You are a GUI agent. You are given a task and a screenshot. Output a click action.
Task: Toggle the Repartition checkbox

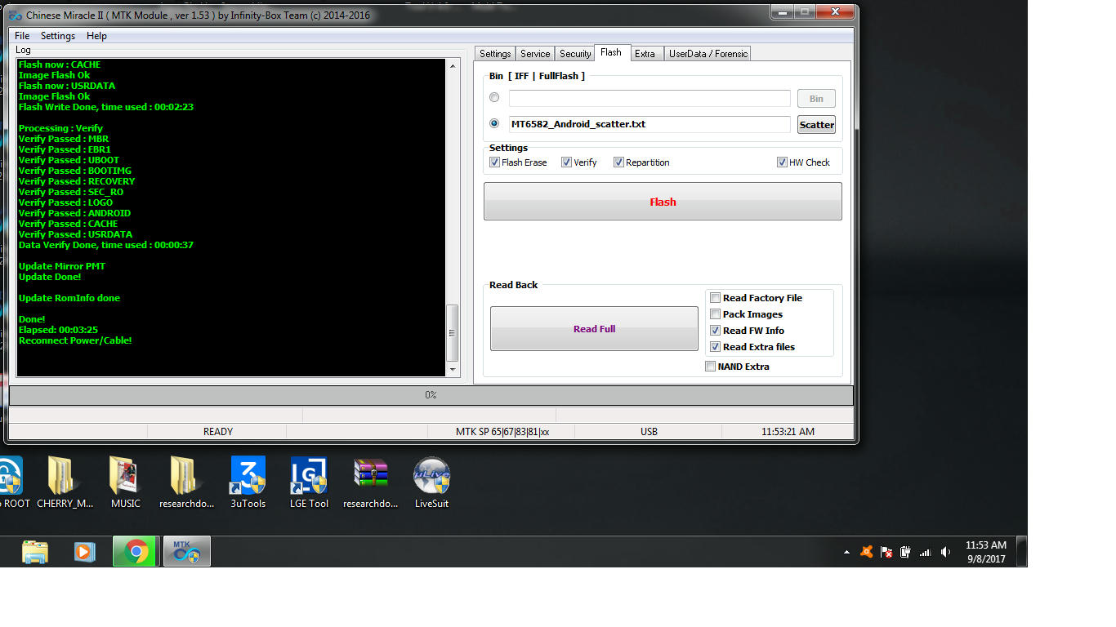618,162
